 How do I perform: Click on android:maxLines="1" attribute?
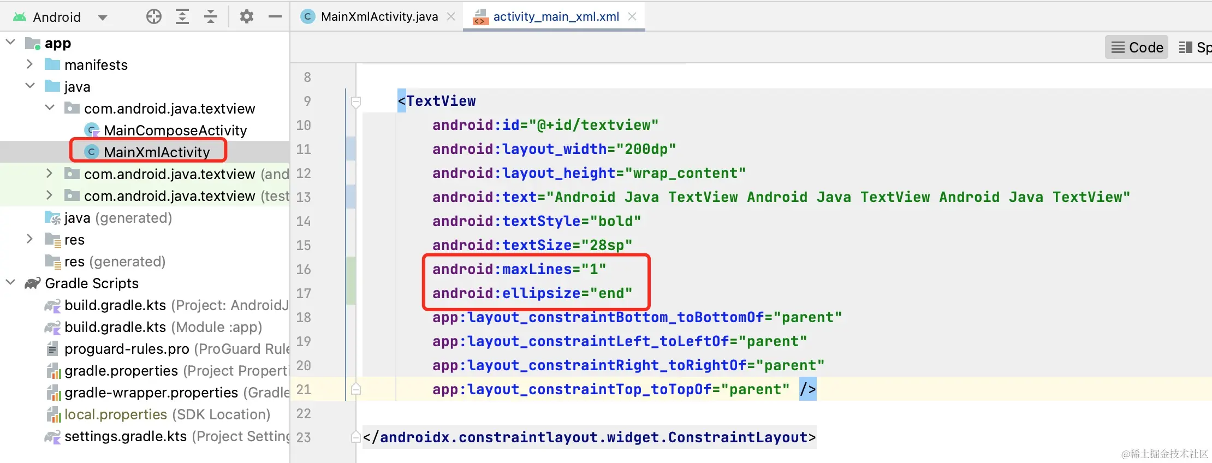[x=519, y=269]
